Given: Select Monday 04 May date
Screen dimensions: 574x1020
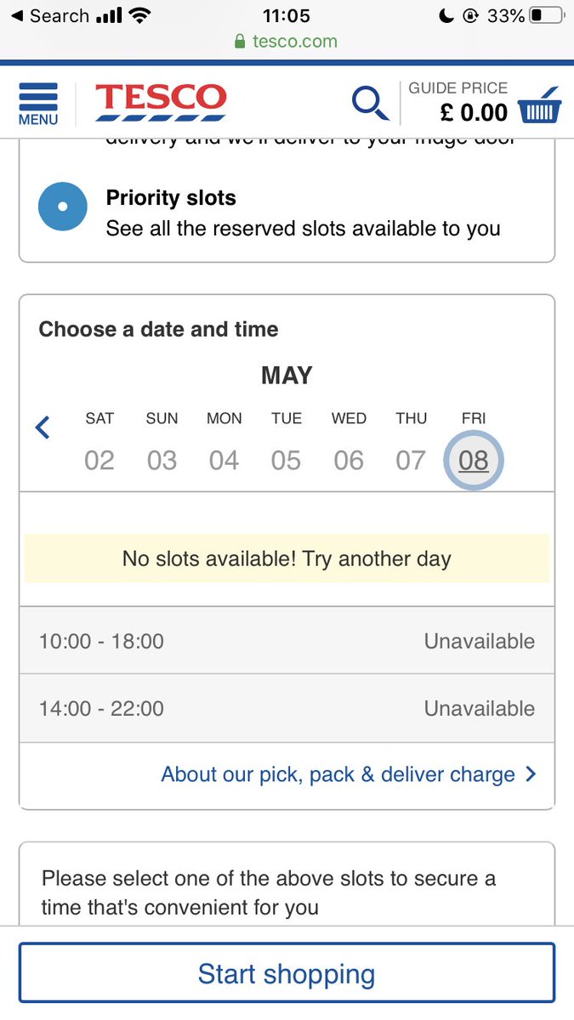Looking at the screenshot, I should pos(224,460).
